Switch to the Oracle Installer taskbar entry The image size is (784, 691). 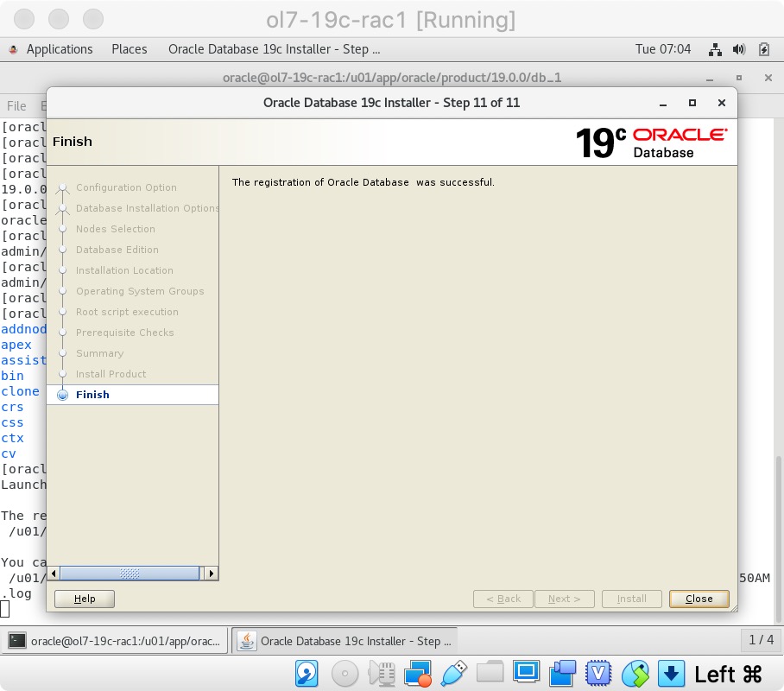tap(346, 641)
